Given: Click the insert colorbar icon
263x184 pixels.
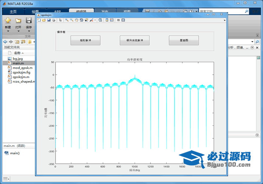Looking at the screenshot, I should 107,20.
